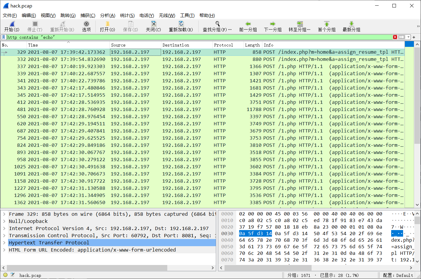Open the display filter history dropdown
Image resolution: width=421 pixels, height=279 pixels.
(x=408, y=37)
